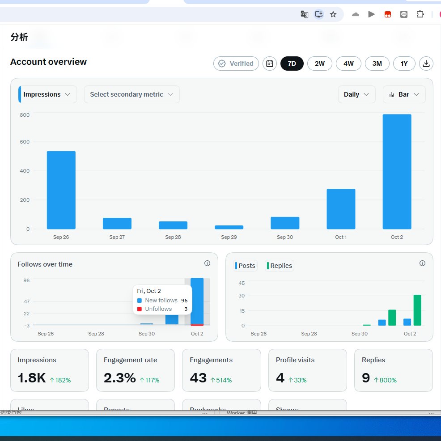The width and height of the screenshot is (441, 441).
Task: Select the 1Y time range
Action: click(404, 64)
